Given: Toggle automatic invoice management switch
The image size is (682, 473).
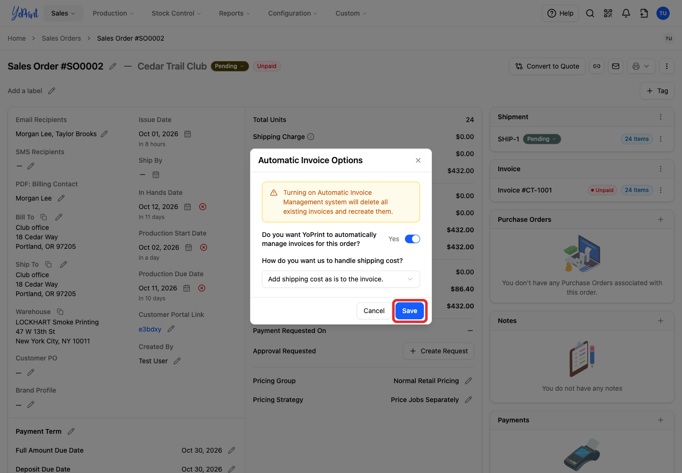Looking at the screenshot, I should point(413,239).
